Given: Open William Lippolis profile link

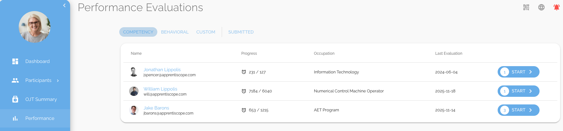Looking at the screenshot, I should tap(160, 89).
